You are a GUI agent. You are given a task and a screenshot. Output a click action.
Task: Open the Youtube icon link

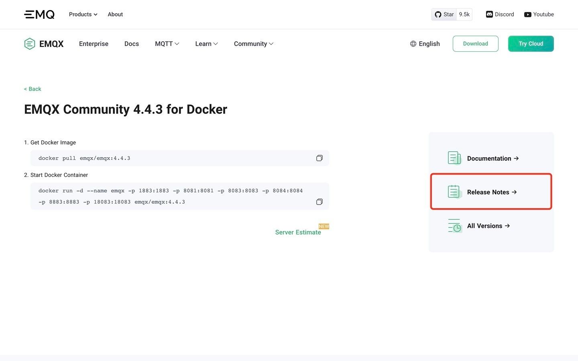point(528,14)
